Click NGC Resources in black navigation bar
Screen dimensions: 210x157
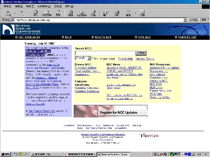coord(29,37)
